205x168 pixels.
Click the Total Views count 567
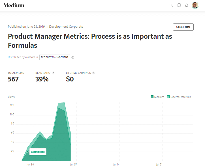[x=13, y=79]
